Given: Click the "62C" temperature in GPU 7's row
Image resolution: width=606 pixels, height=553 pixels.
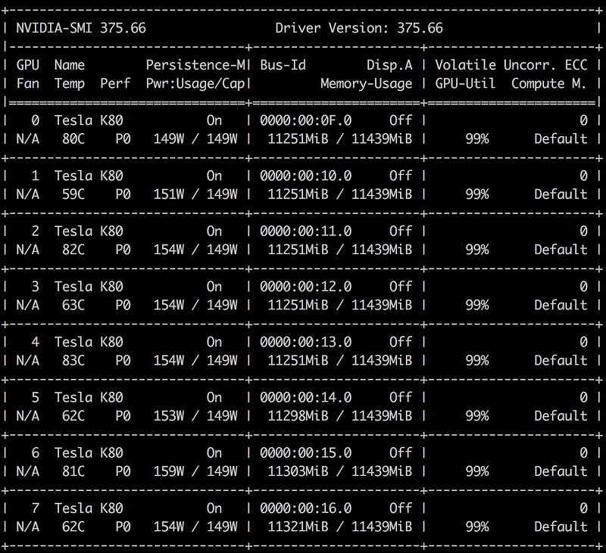Looking at the screenshot, I should pos(73,527).
